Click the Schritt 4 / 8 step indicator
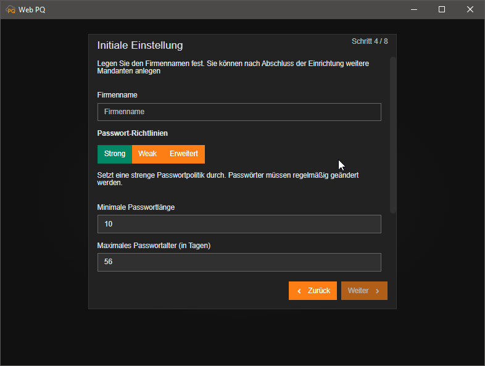Viewport: 485px width, 366px height. pos(370,41)
